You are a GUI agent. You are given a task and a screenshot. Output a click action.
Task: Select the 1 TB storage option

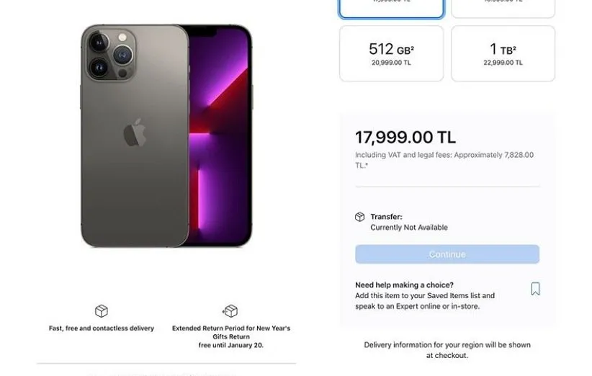[503, 53]
